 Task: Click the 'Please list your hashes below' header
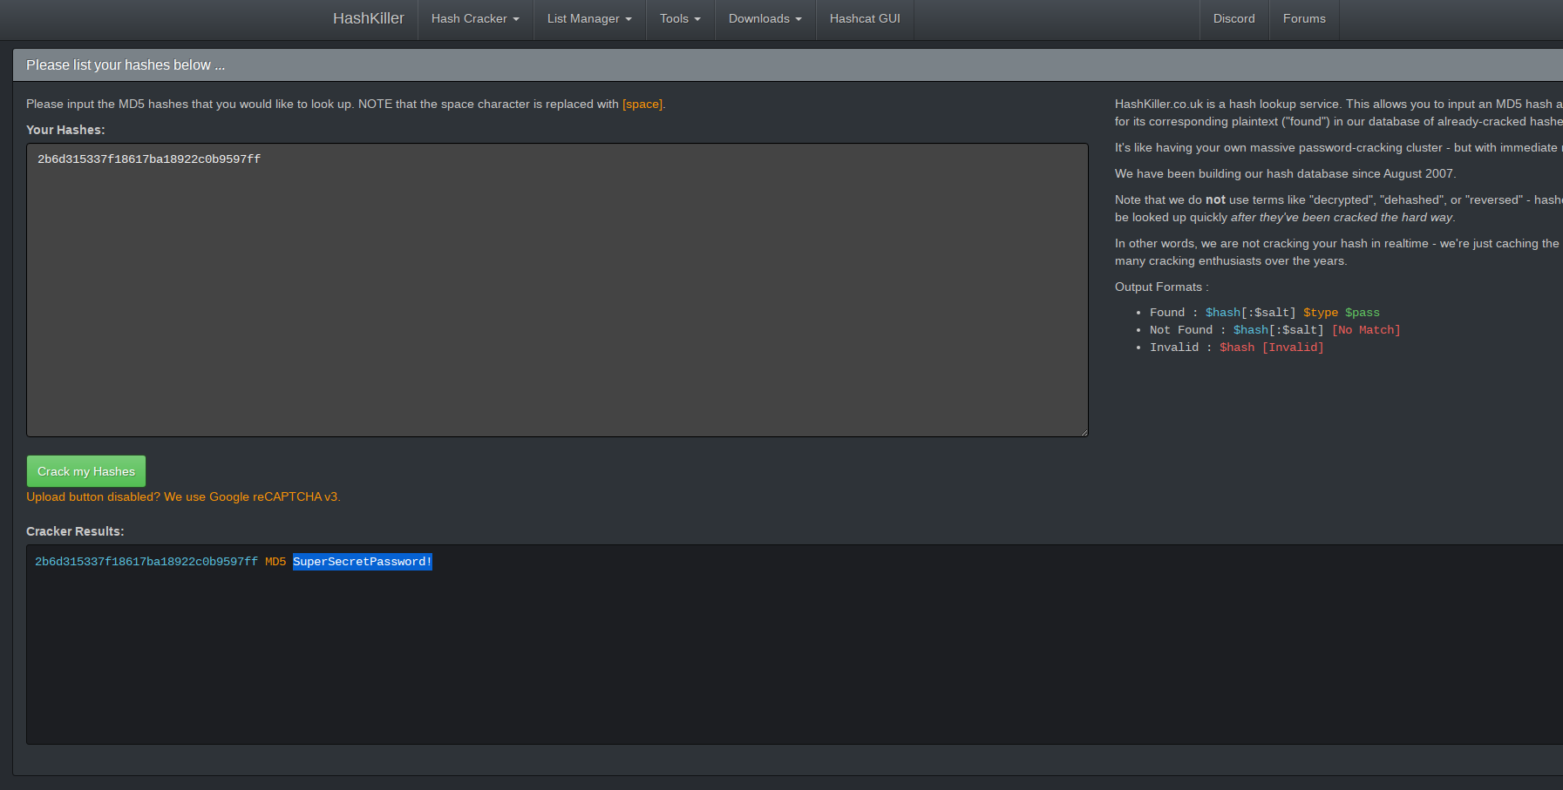click(x=126, y=65)
